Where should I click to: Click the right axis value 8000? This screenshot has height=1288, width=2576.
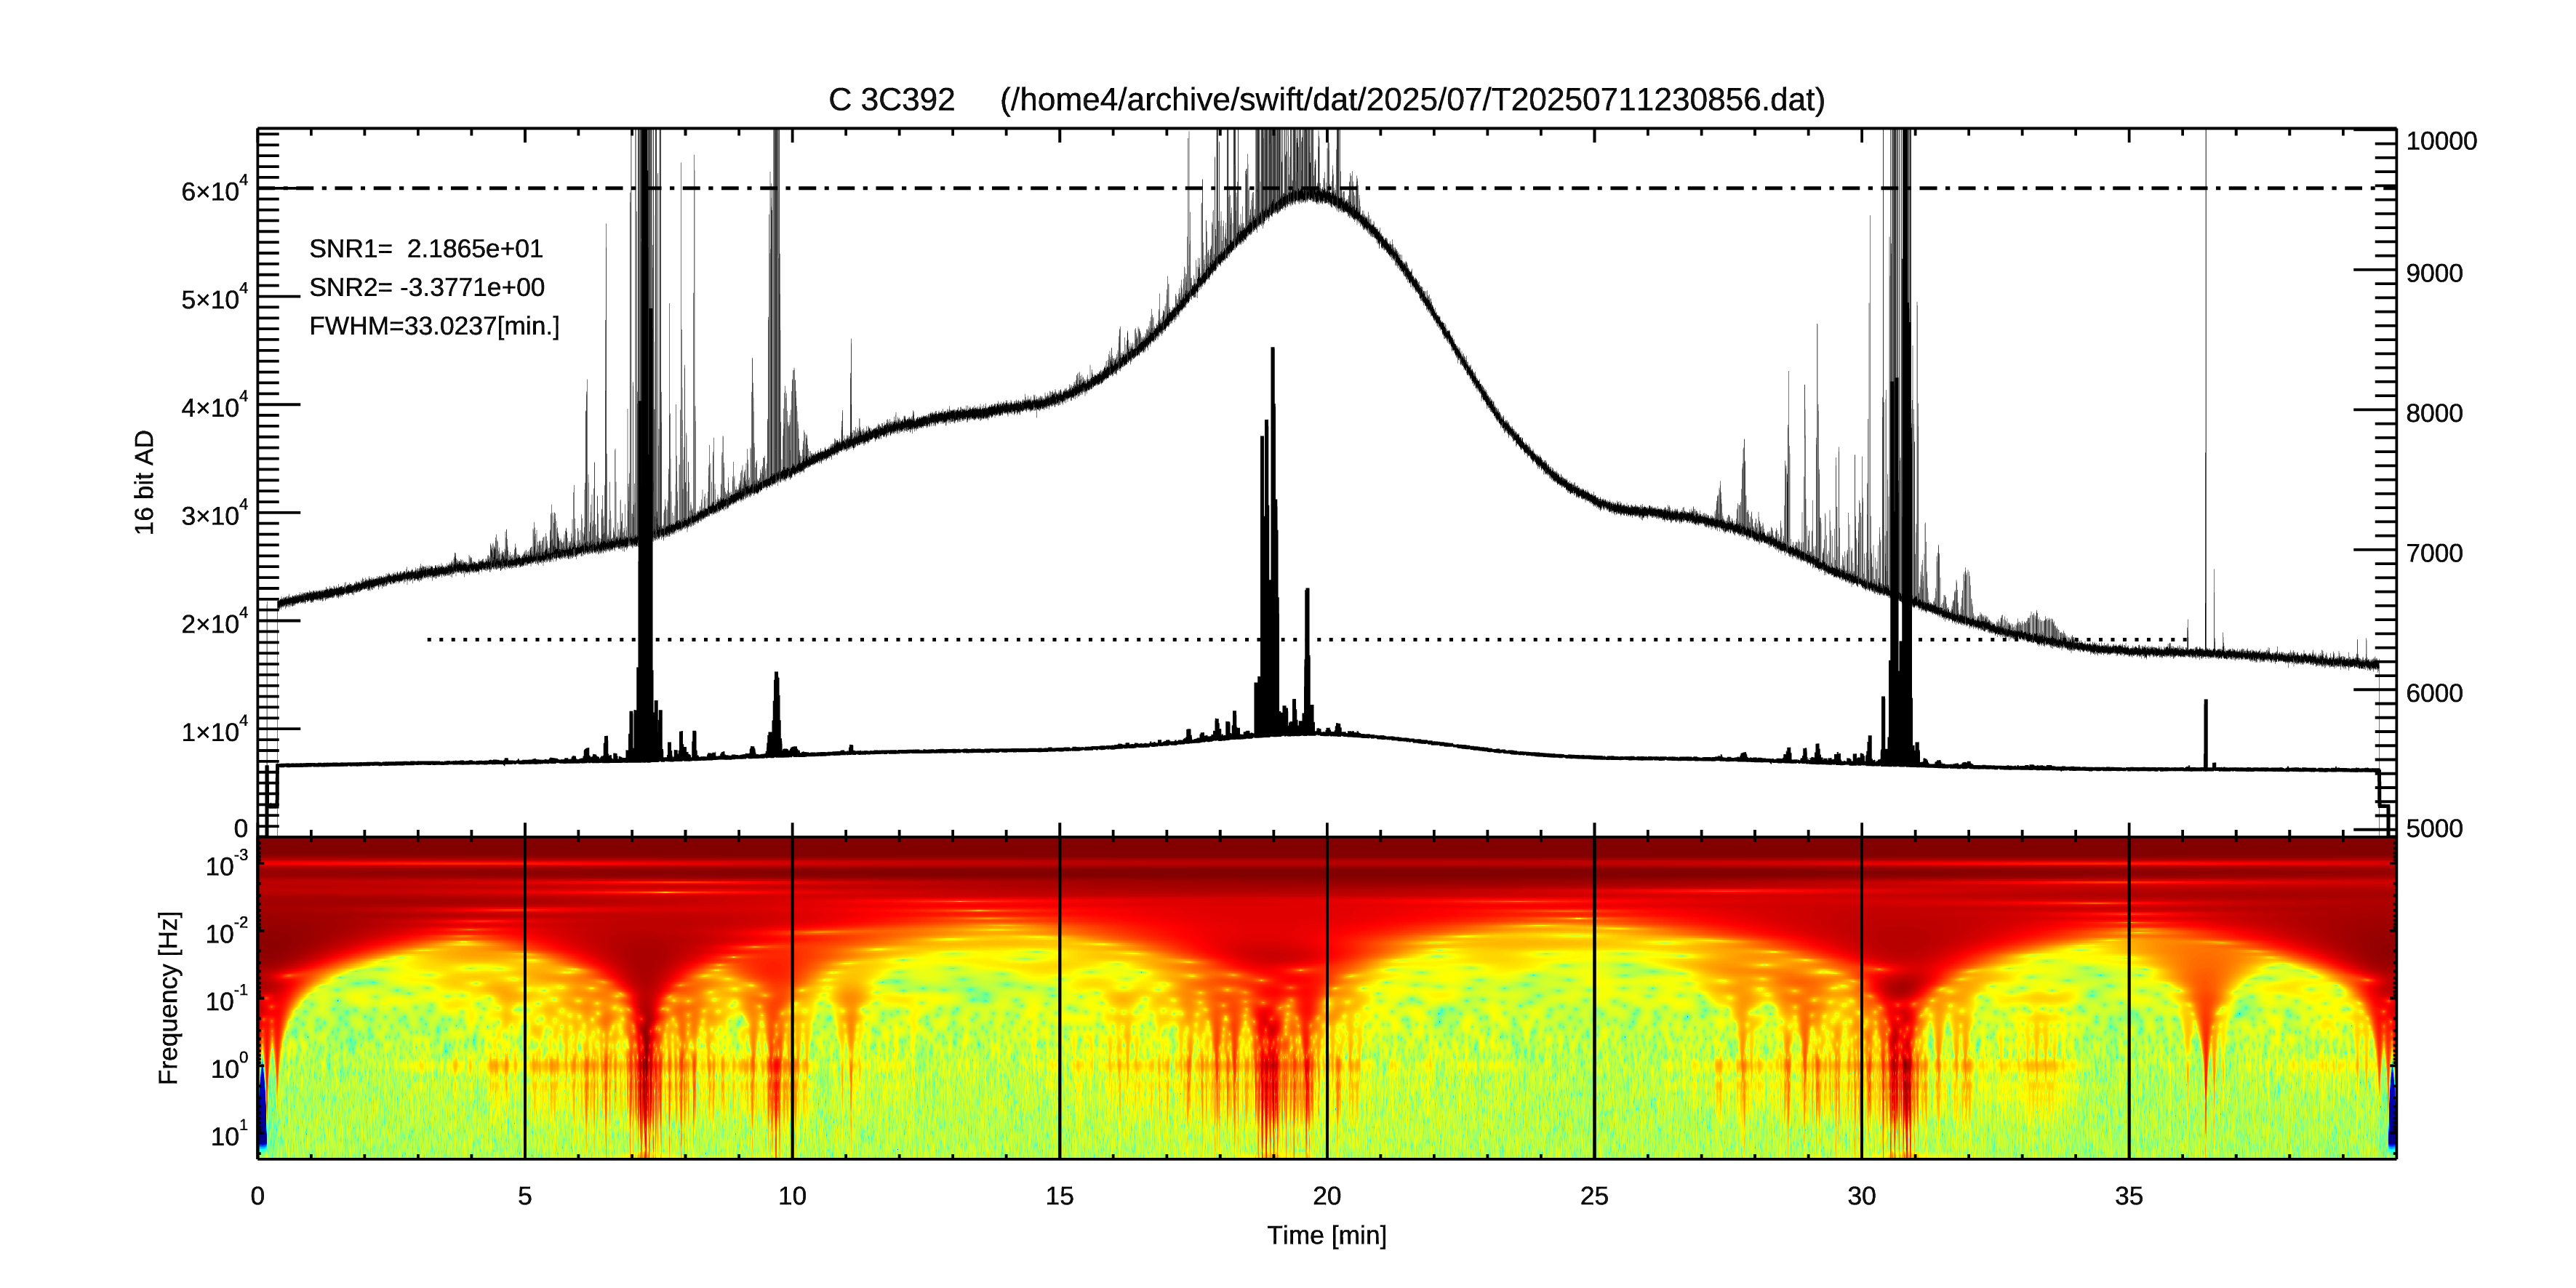(2434, 413)
